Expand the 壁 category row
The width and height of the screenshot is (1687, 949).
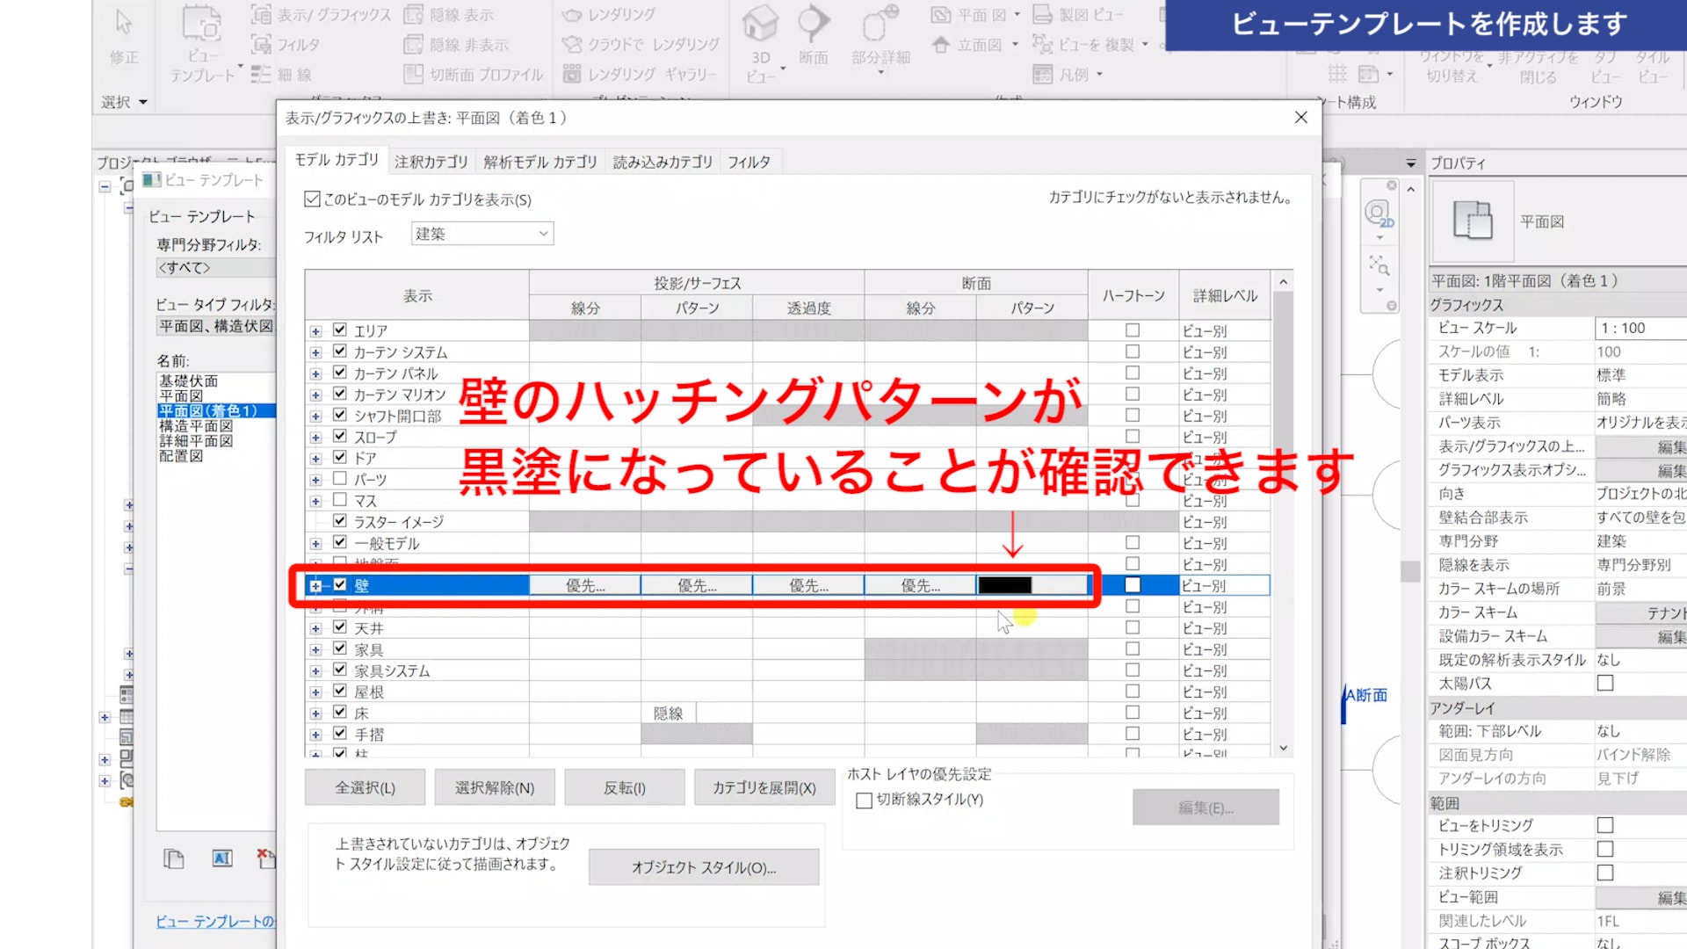pyautogui.click(x=315, y=586)
